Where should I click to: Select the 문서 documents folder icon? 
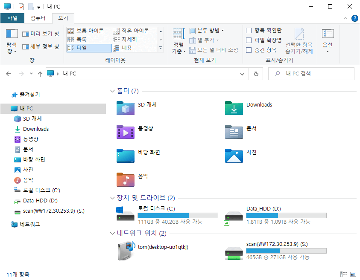click(234, 132)
